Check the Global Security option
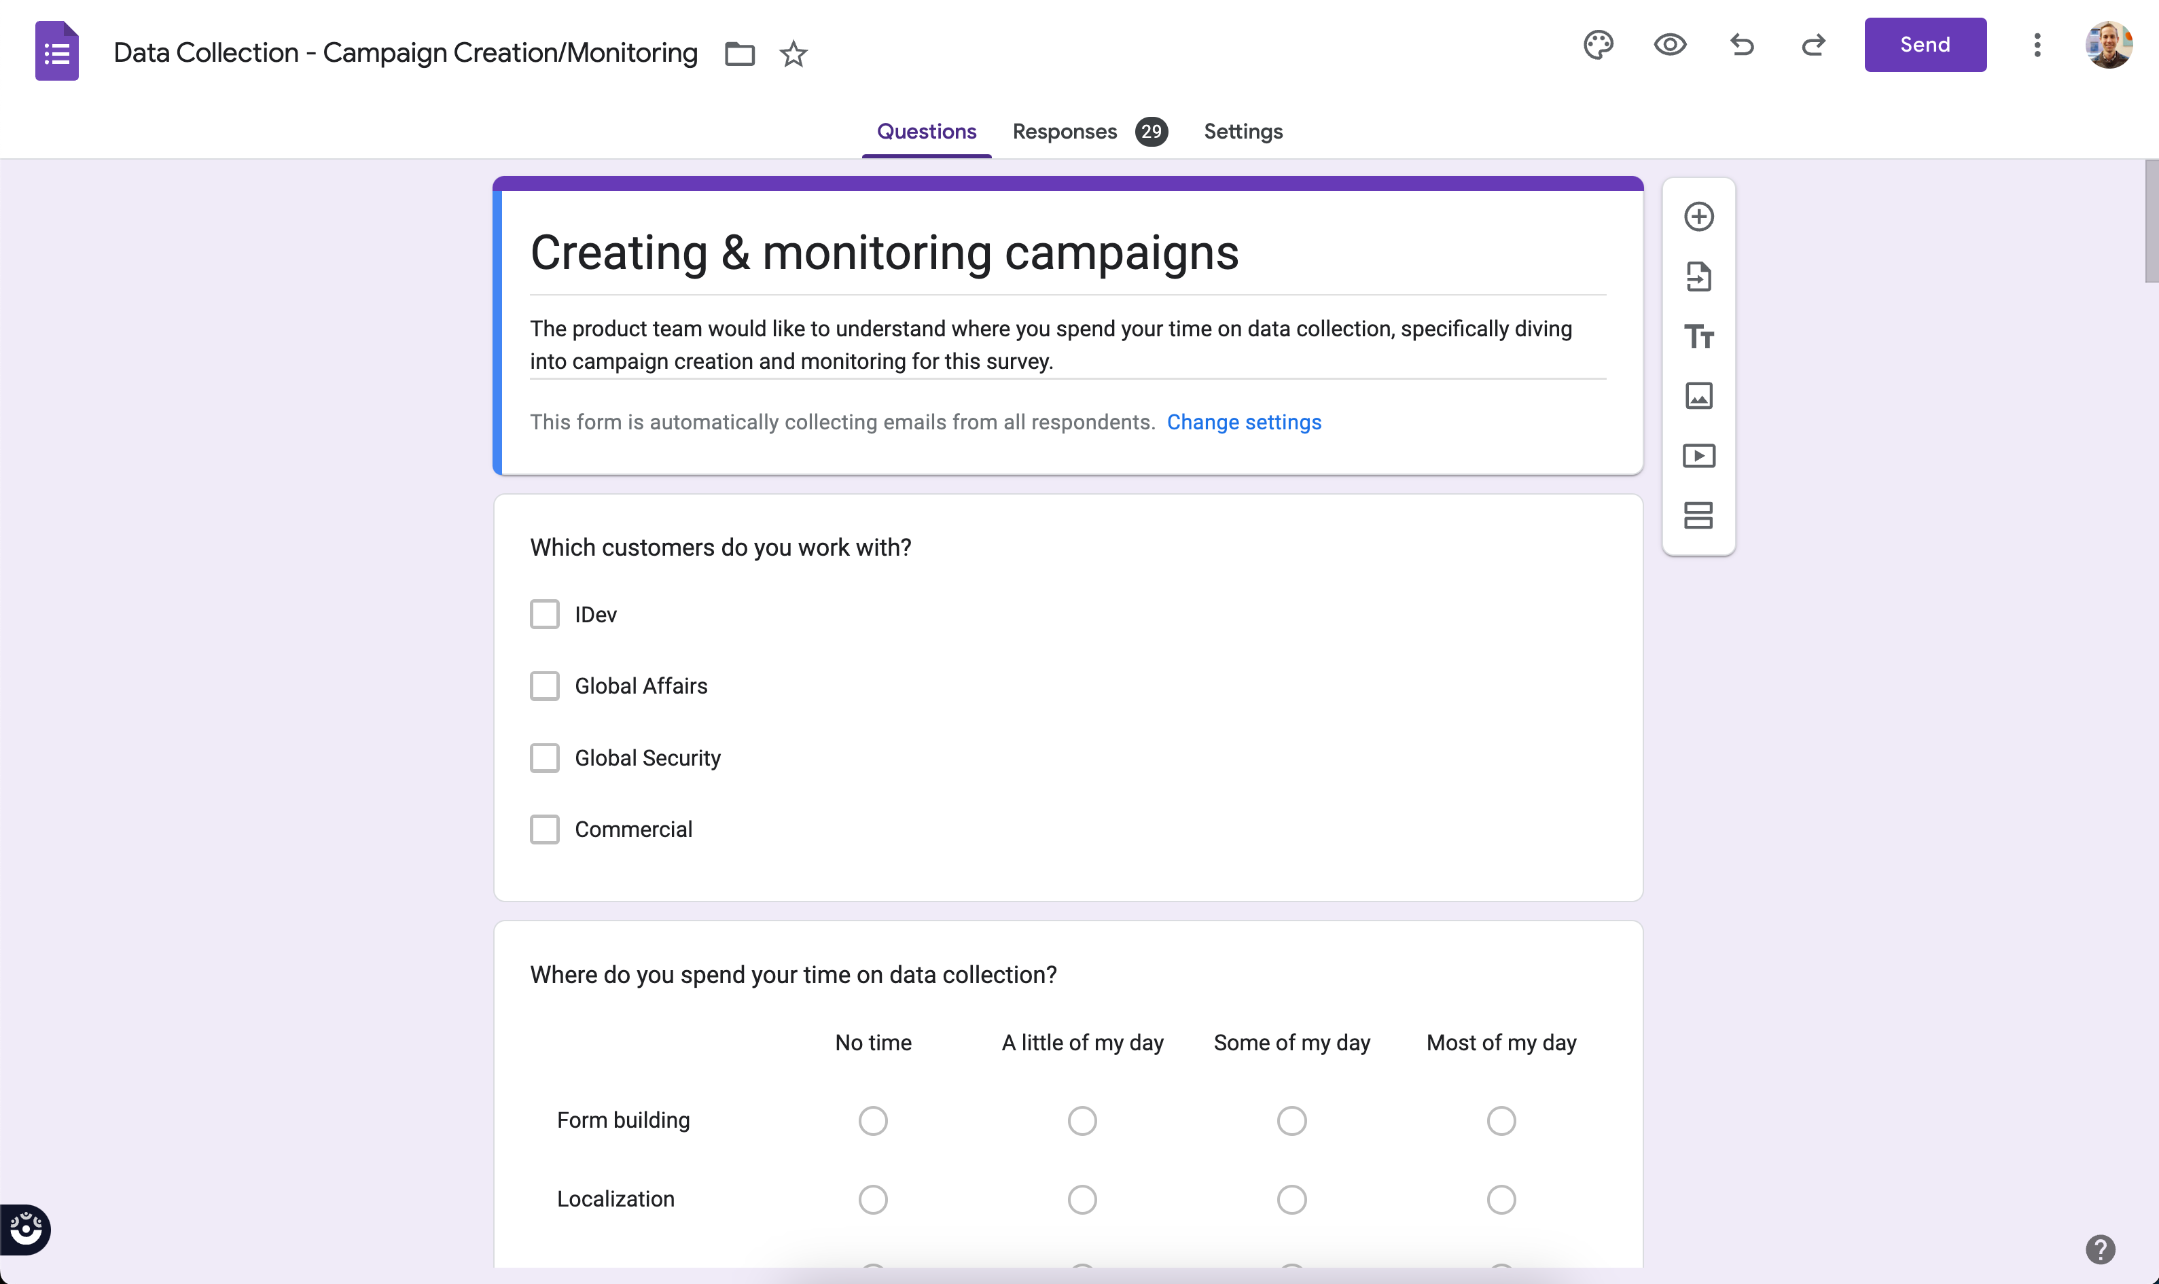Screen dimensions: 2159x1284 pos(545,757)
